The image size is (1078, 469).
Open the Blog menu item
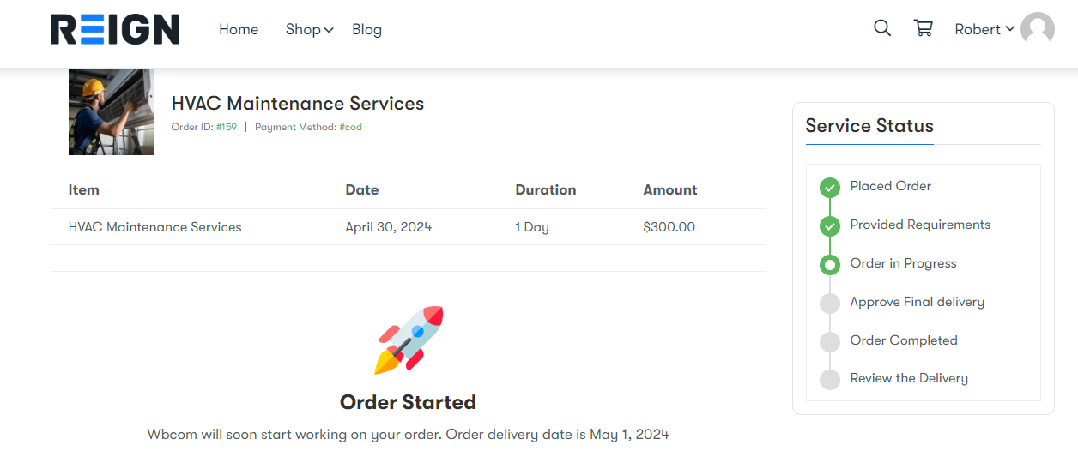[x=366, y=29]
